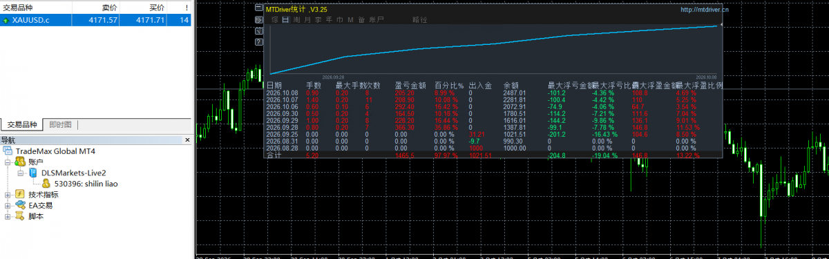Collapse the 账户 tree node

8,162
